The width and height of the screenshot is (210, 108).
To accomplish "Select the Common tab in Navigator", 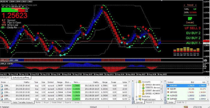I will (139, 102).
